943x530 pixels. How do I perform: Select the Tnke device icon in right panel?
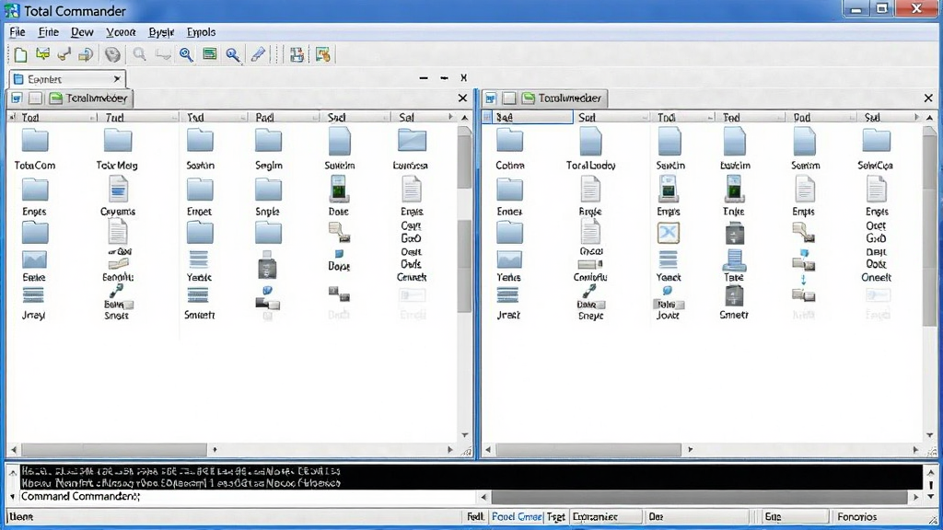point(734,196)
